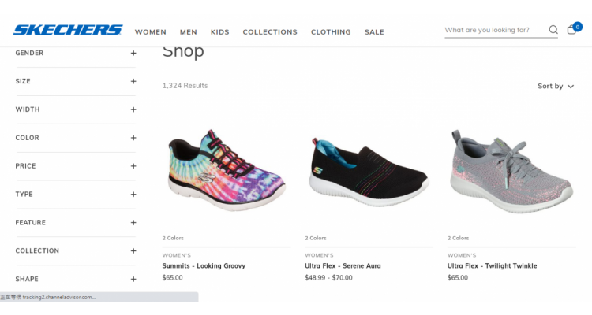Image resolution: width=592 pixels, height=315 pixels.
Task: Go to the SALE section
Action: coord(374,32)
